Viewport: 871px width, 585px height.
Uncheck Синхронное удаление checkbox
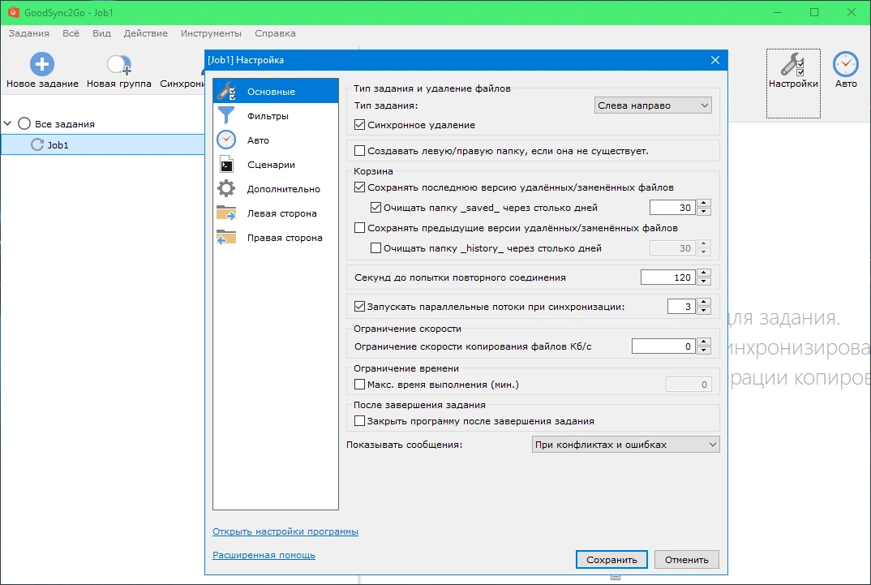pos(359,125)
